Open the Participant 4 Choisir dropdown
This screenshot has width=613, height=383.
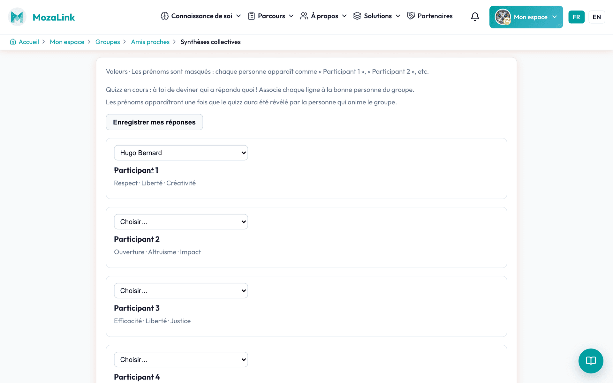point(181,360)
